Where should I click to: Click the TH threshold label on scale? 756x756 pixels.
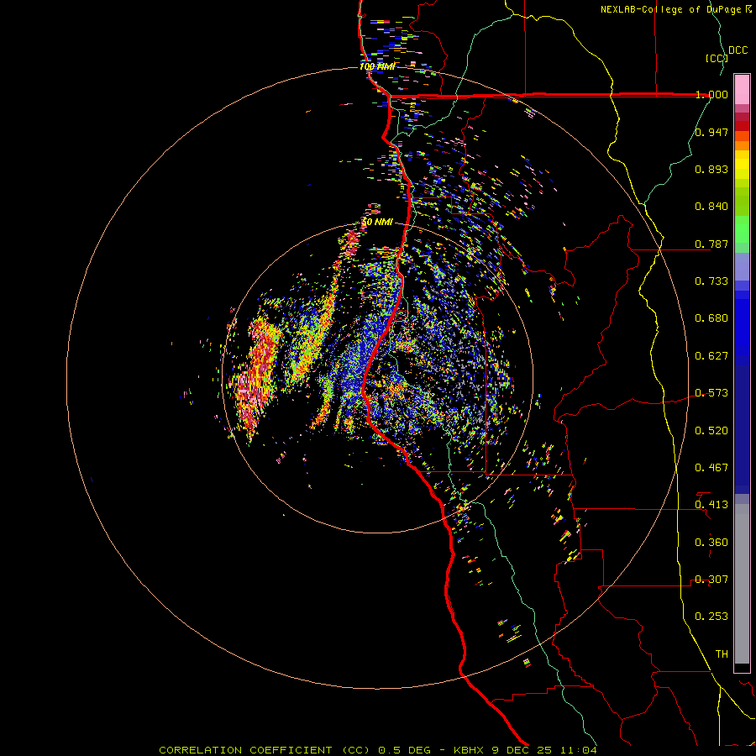(721, 654)
